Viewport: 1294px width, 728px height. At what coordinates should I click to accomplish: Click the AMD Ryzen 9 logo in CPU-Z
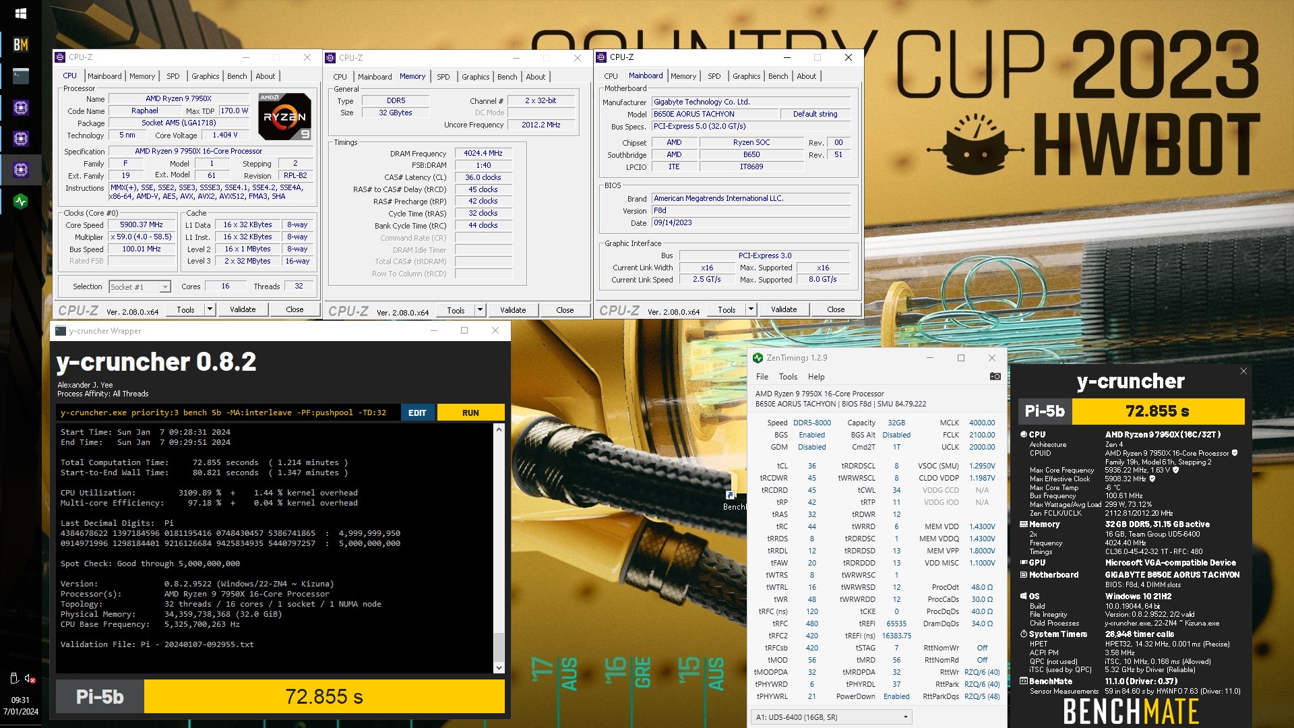[285, 116]
